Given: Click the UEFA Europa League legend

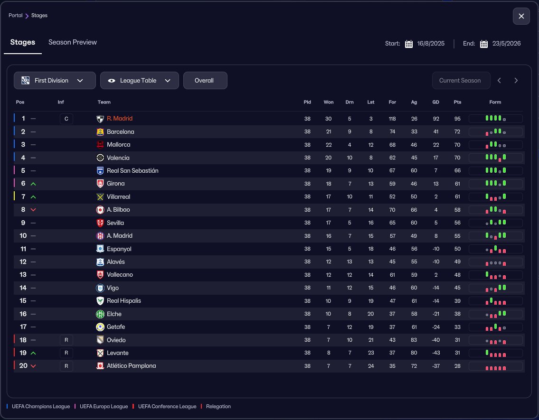Looking at the screenshot, I should click(x=104, y=407).
